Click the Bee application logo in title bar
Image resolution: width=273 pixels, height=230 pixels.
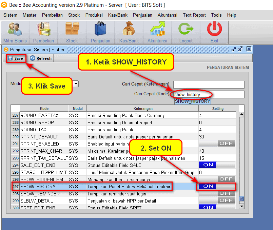pos(4,5)
